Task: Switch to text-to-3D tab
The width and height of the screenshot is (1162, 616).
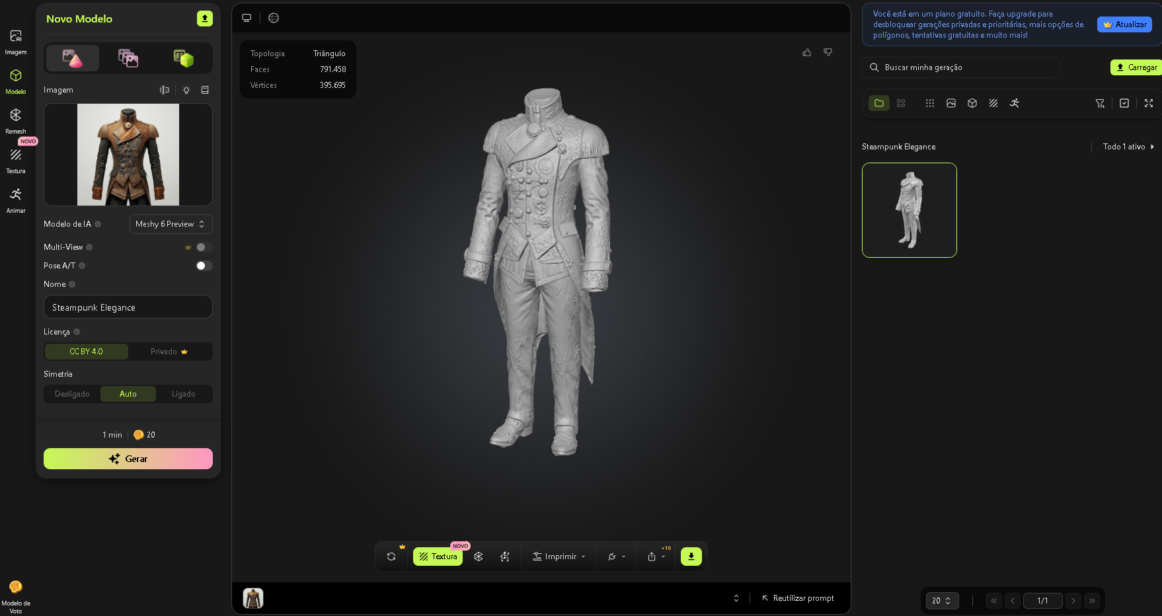Action: (183, 58)
